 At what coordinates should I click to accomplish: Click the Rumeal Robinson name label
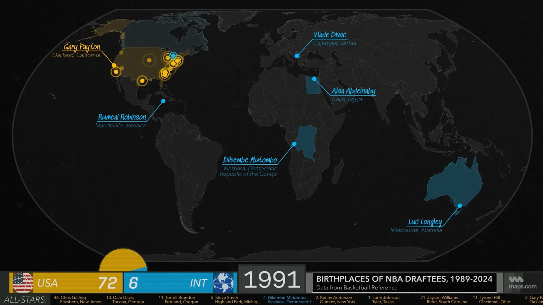point(122,117)
